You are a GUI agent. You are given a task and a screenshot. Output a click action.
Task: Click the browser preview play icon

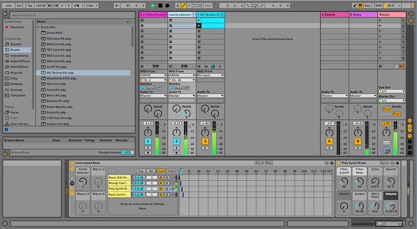tap(5, 14)
